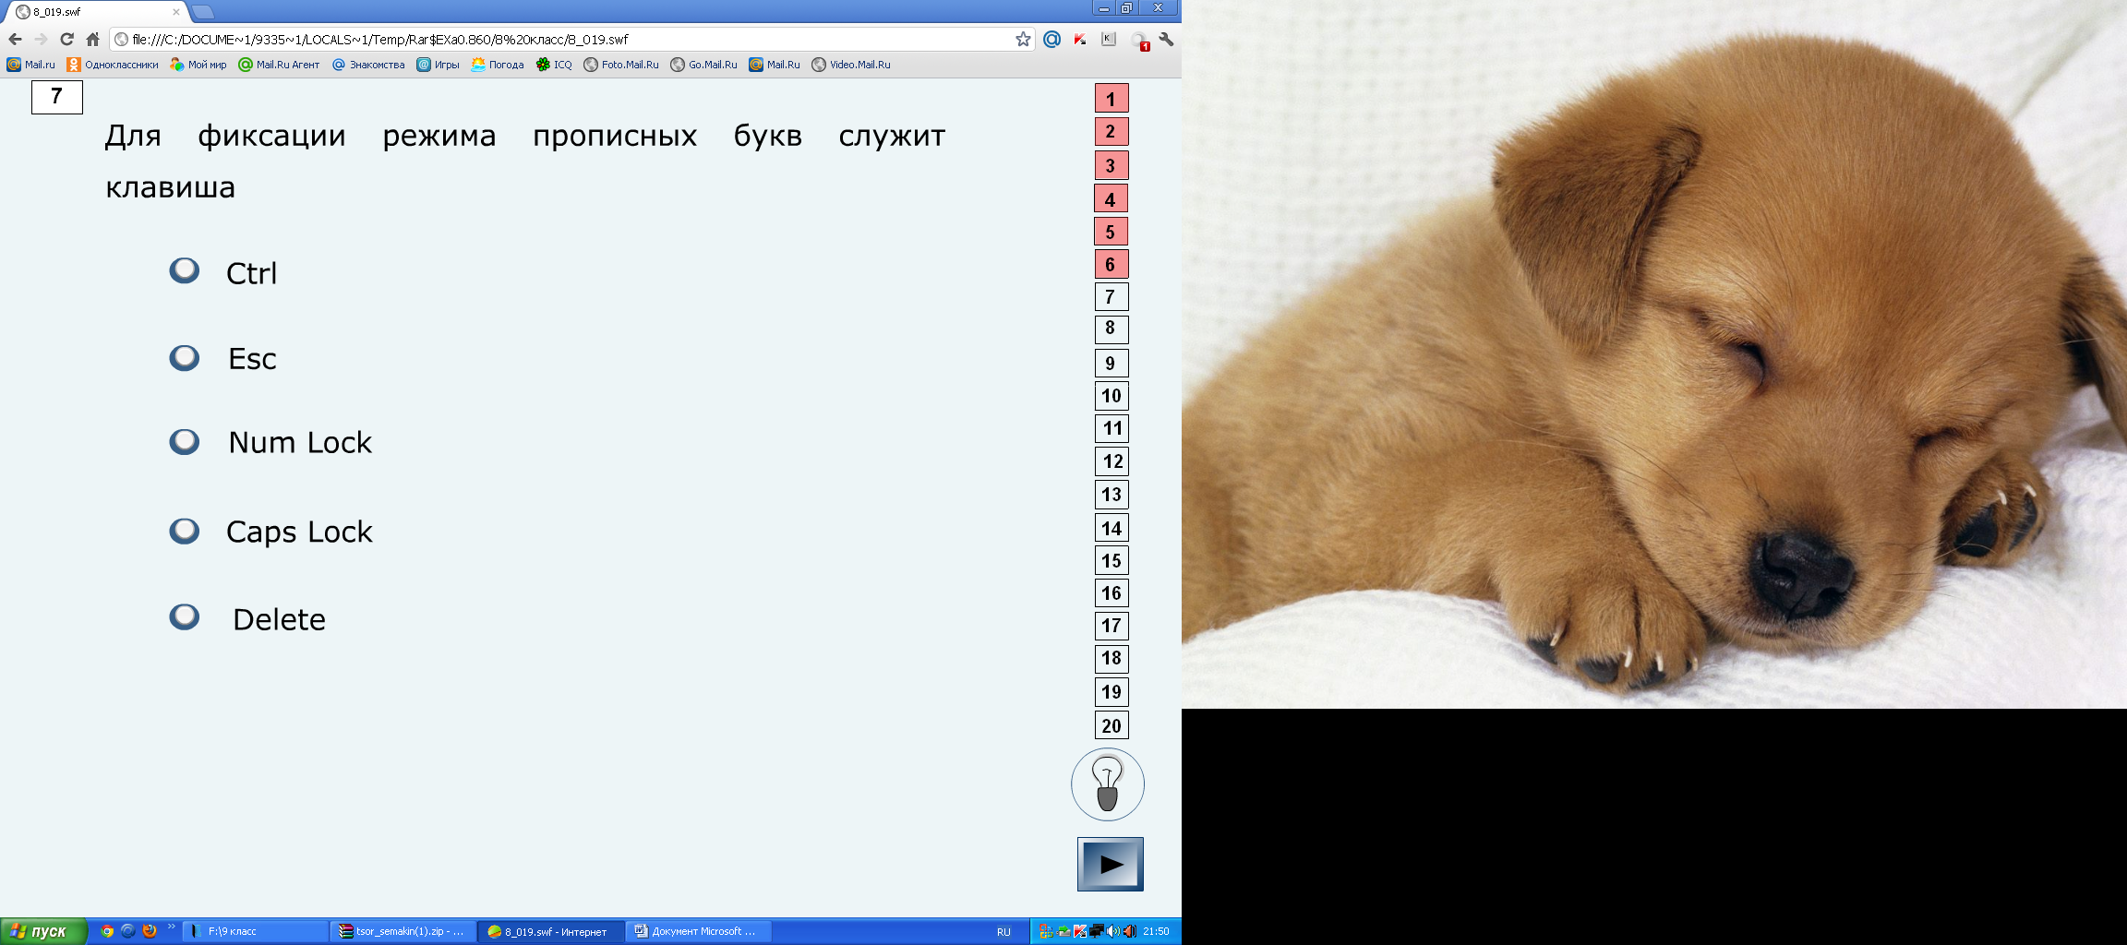Pick the Delete answer option
This screenshot has height=945, width=2127.
point(185,616)
